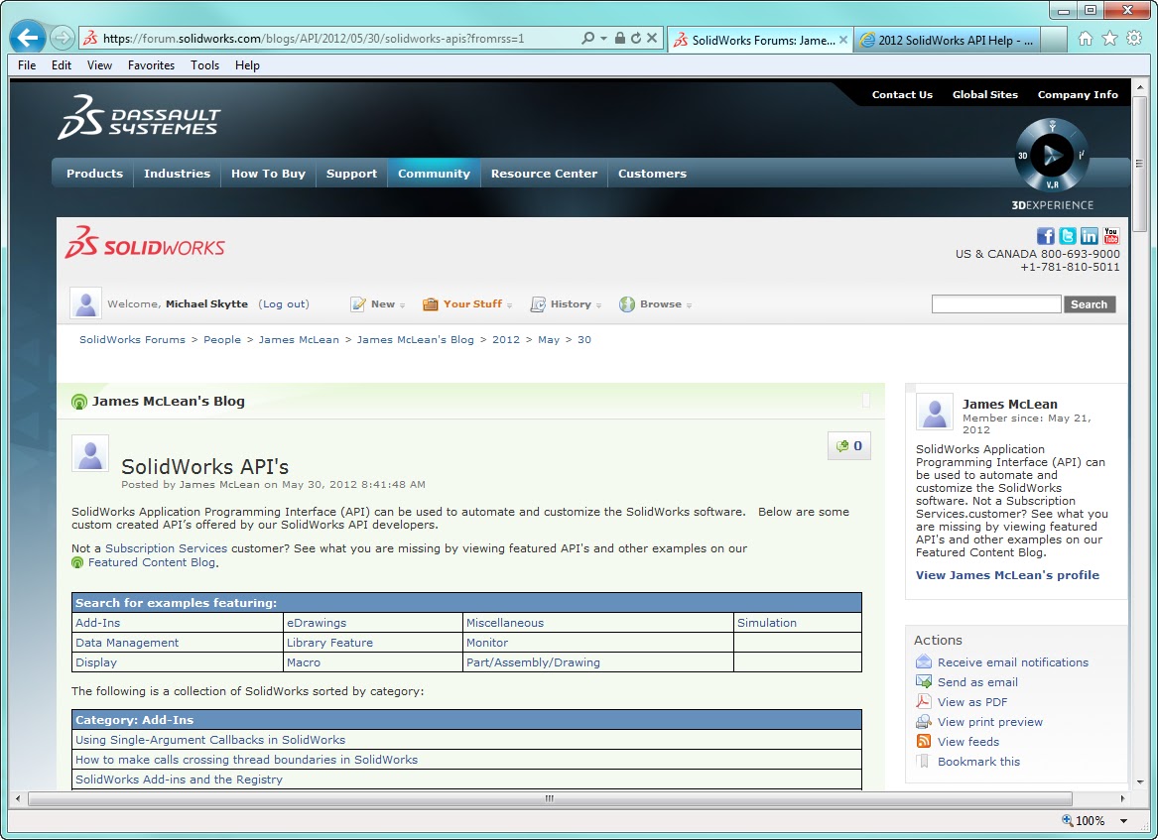
Task: Click the Stop loading X icon
Action: click(652, 38)
